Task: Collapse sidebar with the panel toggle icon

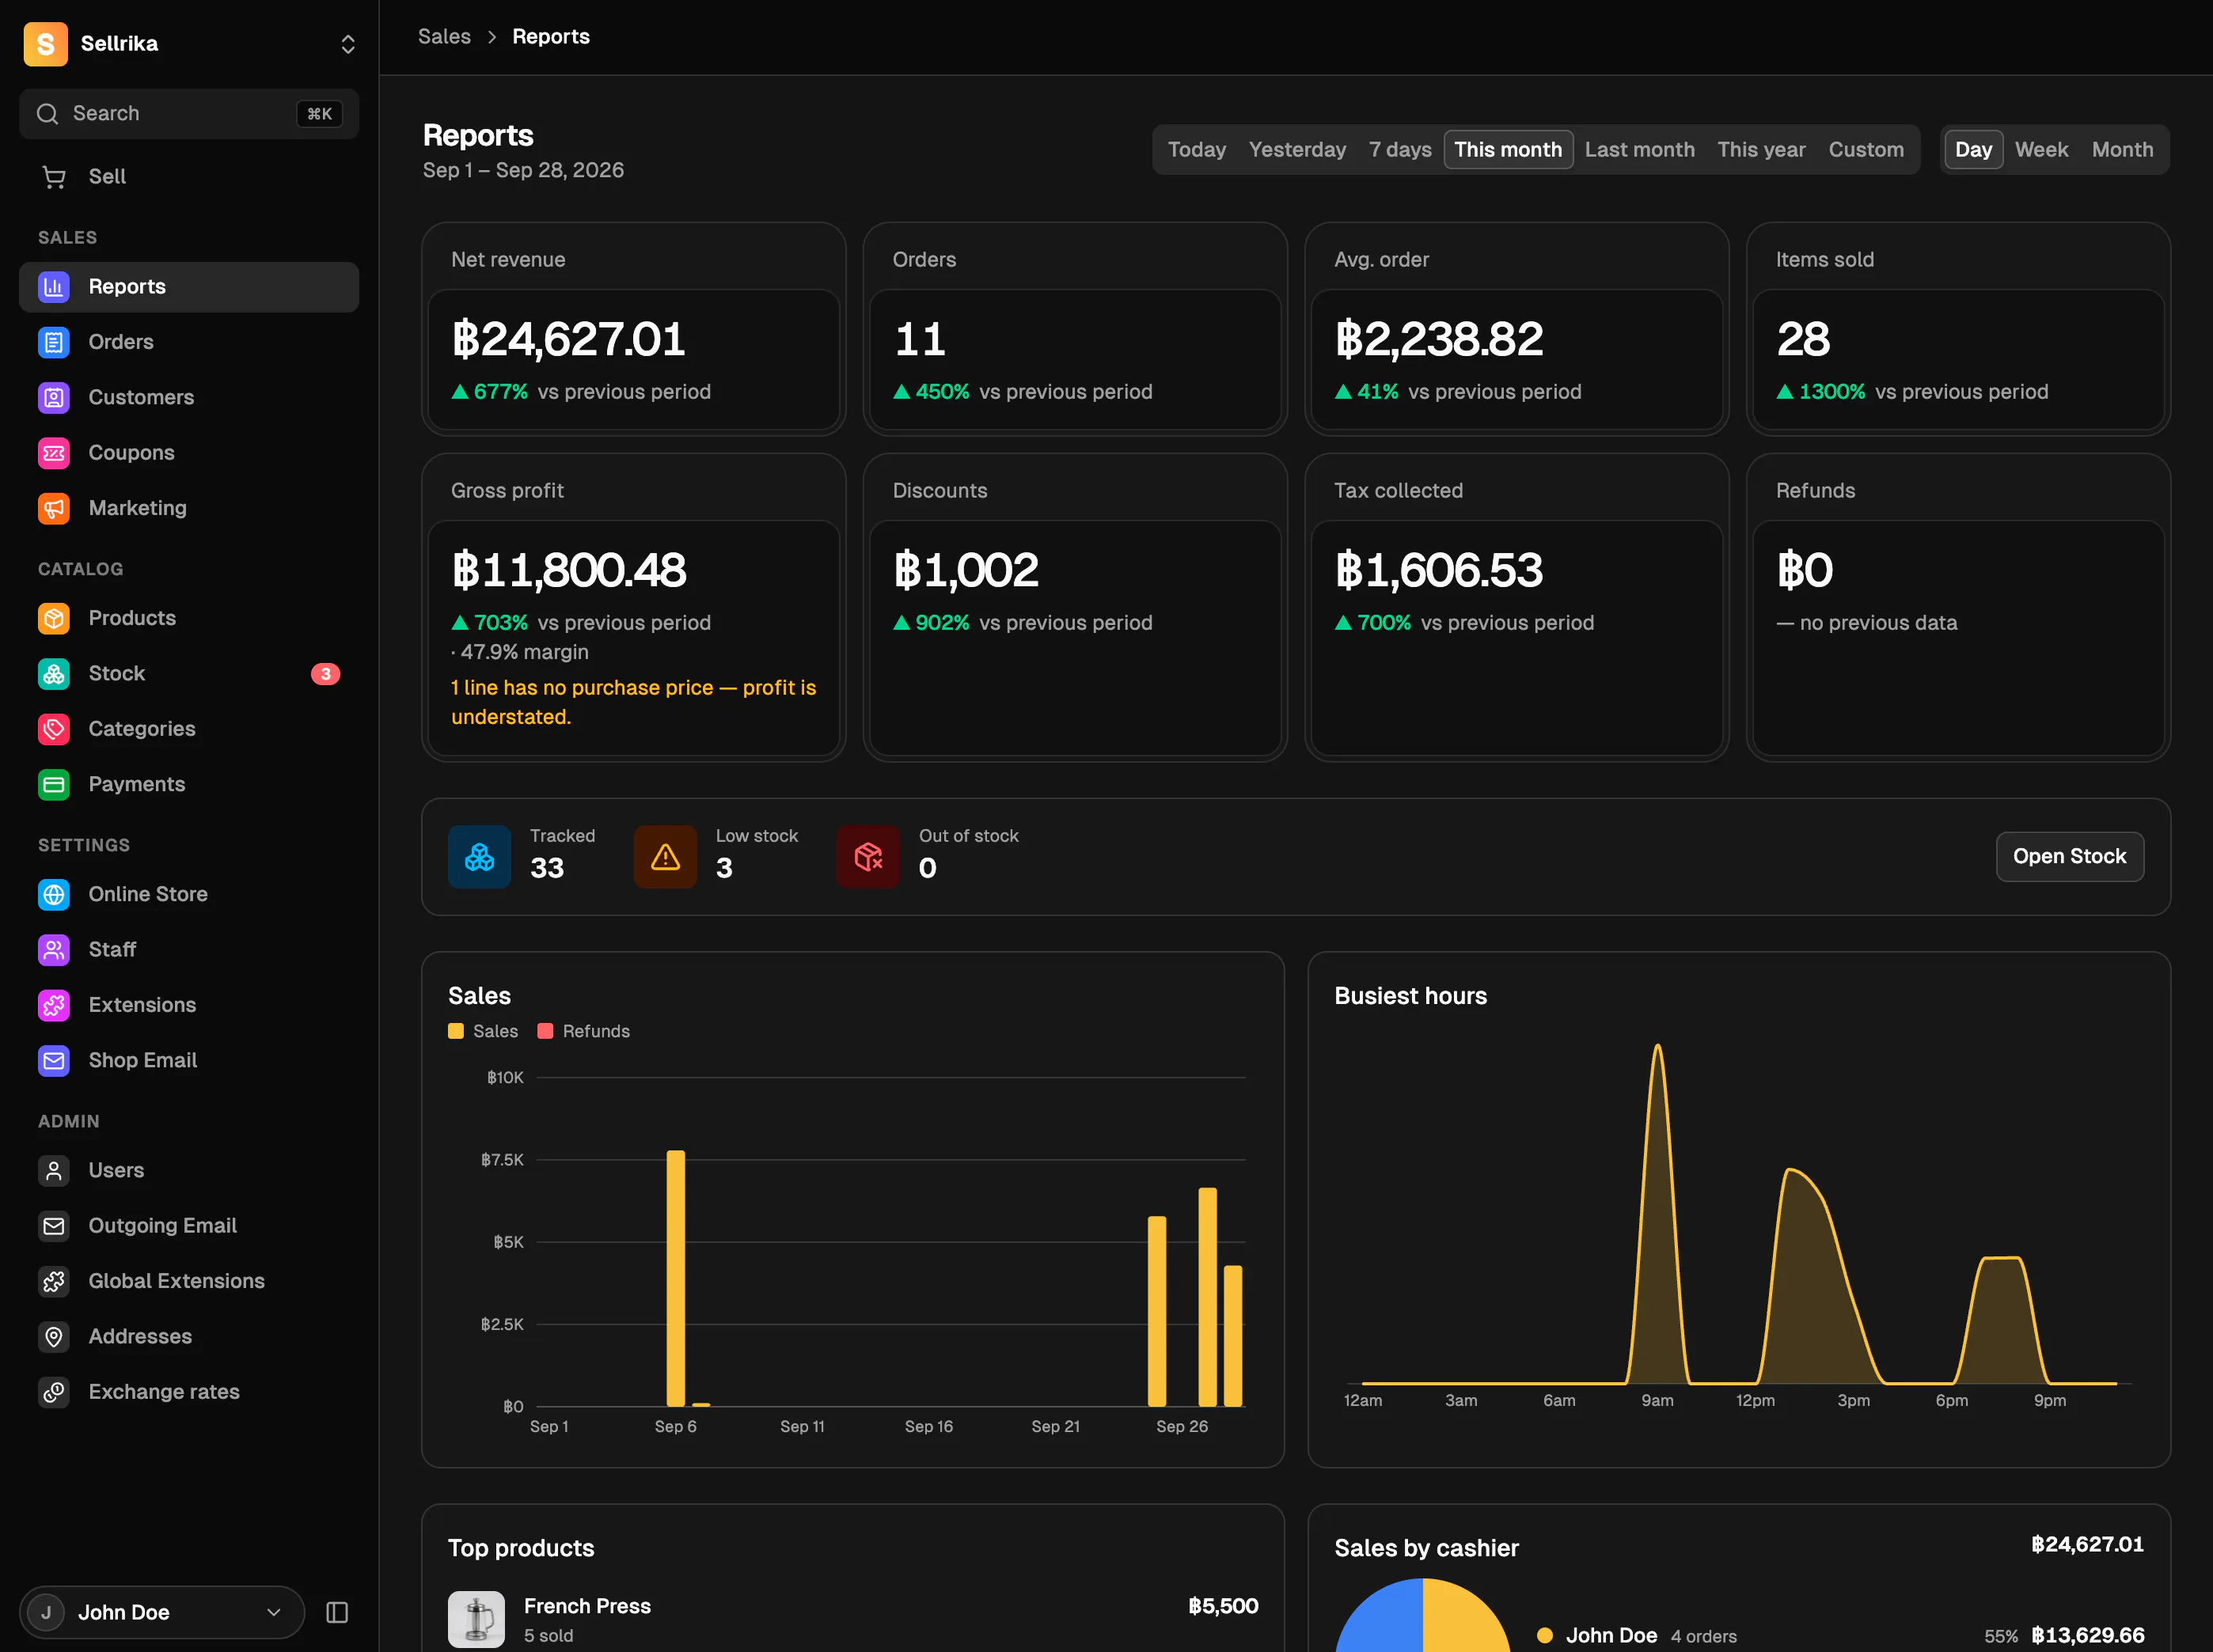Action: (x=337, y=1612)
